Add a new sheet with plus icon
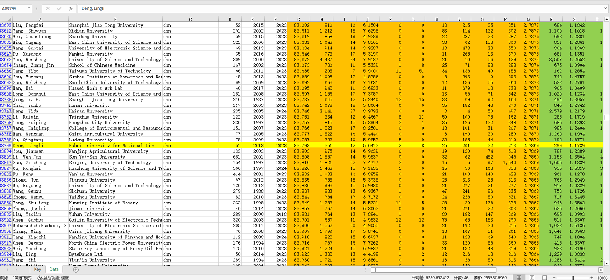This screenshot has width=610, height=280. [76, 270]
